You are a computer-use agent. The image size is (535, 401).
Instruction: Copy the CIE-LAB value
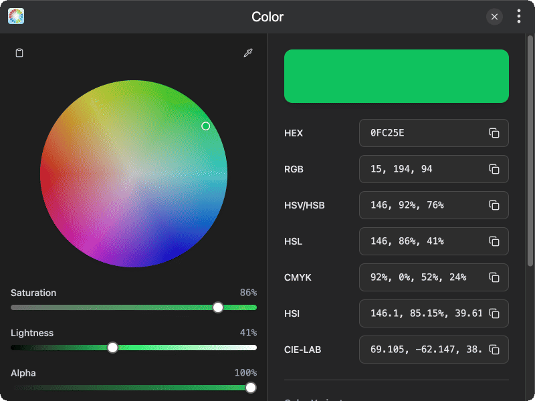[x=494, y=350]
